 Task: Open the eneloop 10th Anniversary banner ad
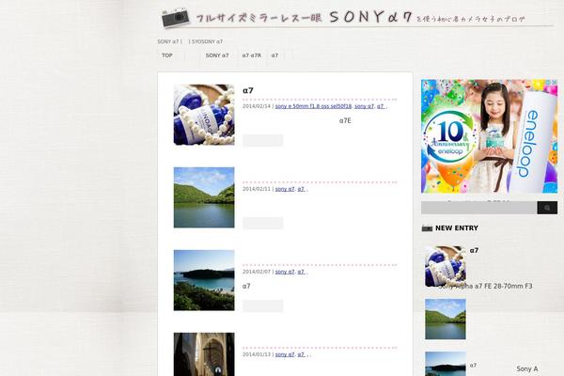coord(489,136)
